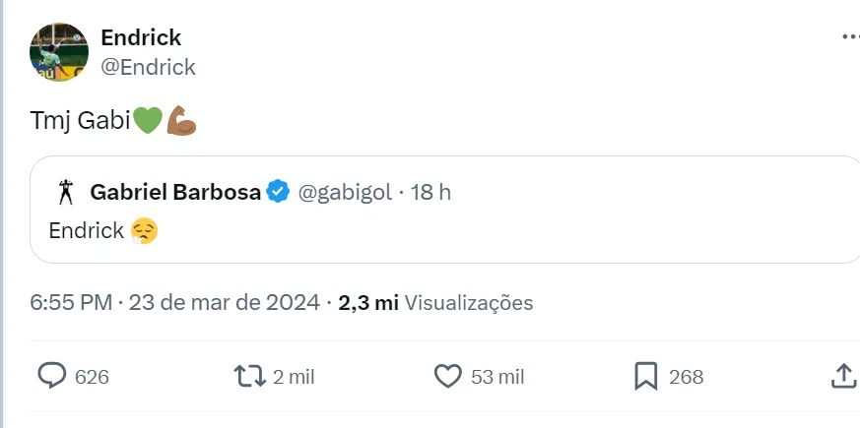The width and height of the screenshot is (860, 428).
Task: Open the three-dot more options menu
Action: coord(850,36)
